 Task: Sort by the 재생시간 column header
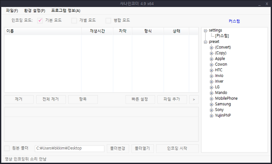point(97,31)
